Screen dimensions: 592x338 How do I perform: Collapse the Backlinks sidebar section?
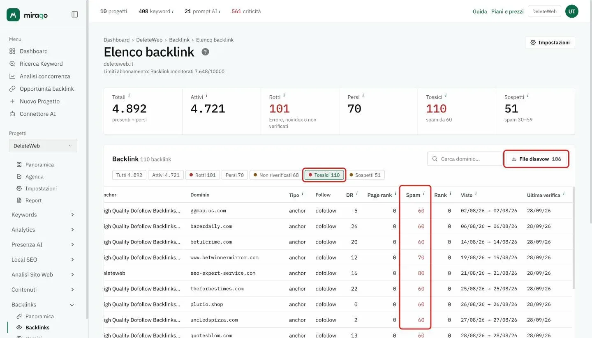pyautogui.click(x=43, y=305)
